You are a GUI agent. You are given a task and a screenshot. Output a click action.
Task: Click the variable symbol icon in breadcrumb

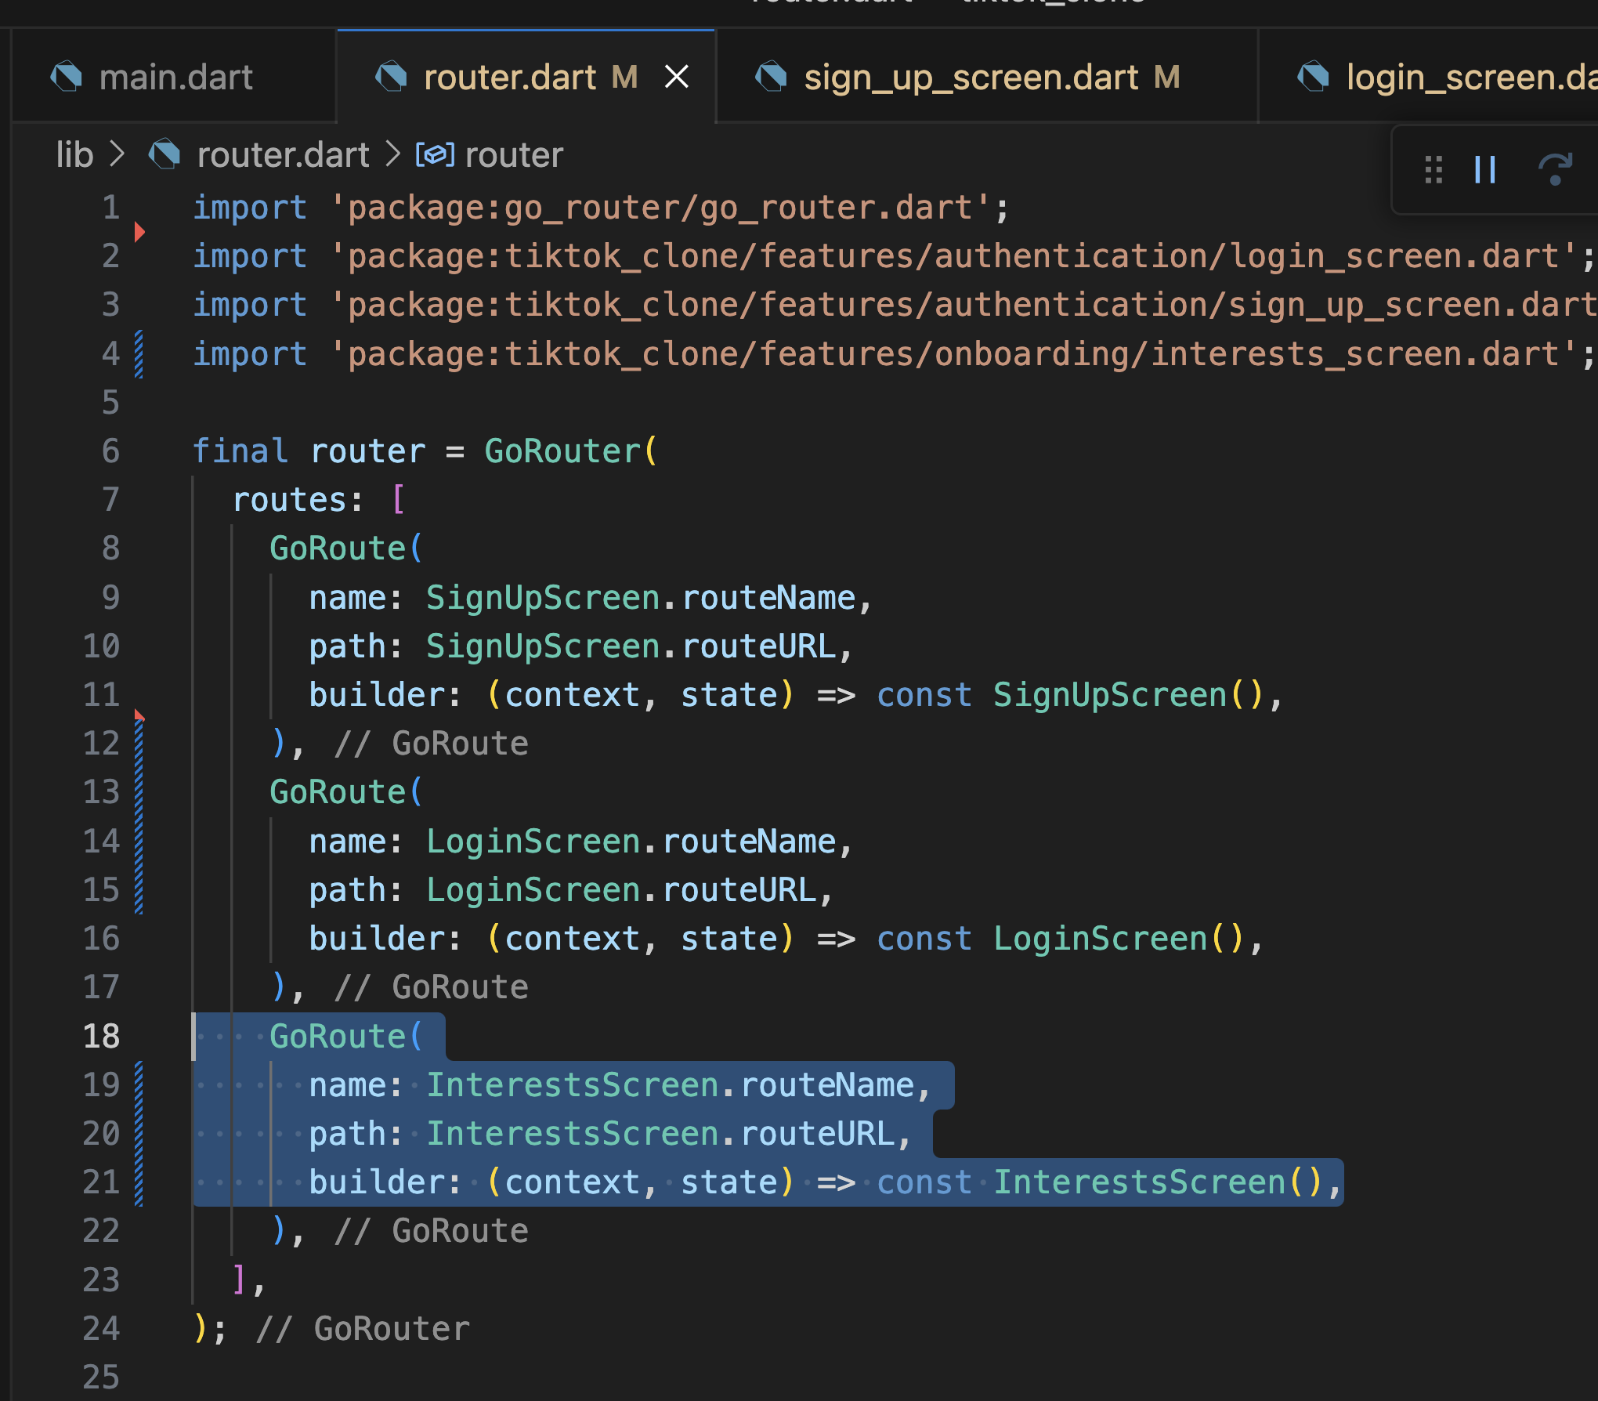[435, 154]
